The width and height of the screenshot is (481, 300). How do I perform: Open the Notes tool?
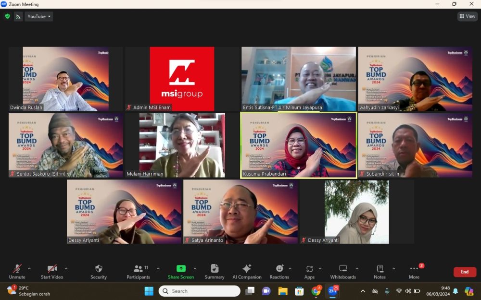tap(380, 271)
